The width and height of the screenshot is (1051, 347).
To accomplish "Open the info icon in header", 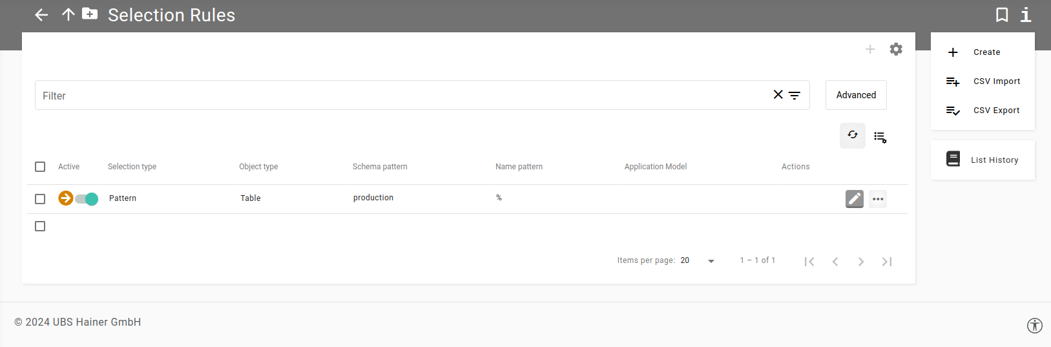I will [x=1026, y=15].
